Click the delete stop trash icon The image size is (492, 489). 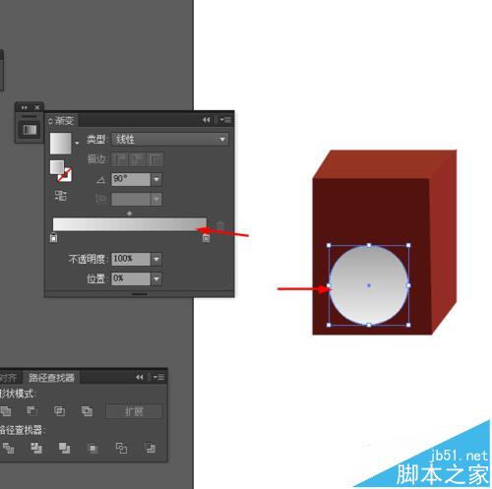coord(220,225)
